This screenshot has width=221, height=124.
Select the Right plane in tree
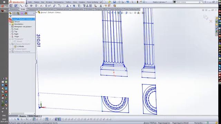coord(16,34)
